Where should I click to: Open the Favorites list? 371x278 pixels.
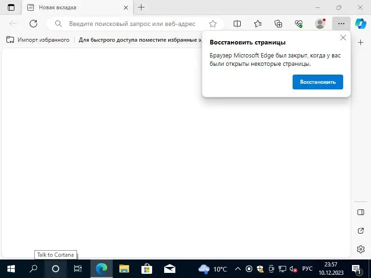(258, 24)
